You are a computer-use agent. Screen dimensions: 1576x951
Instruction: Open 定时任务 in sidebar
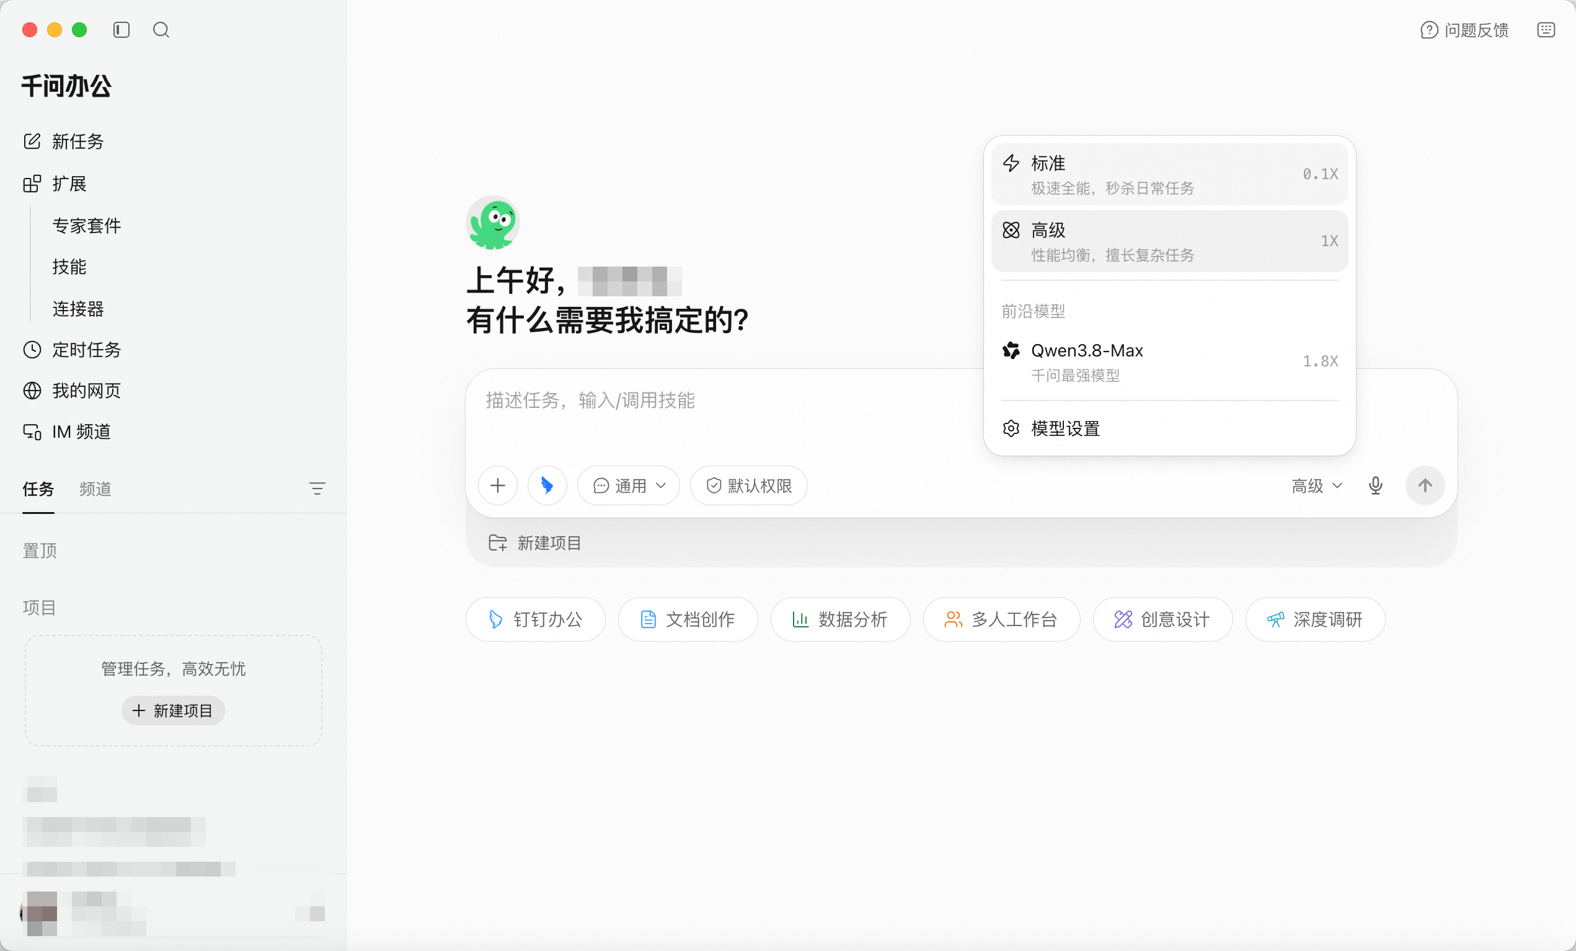(x=72, y=350)
